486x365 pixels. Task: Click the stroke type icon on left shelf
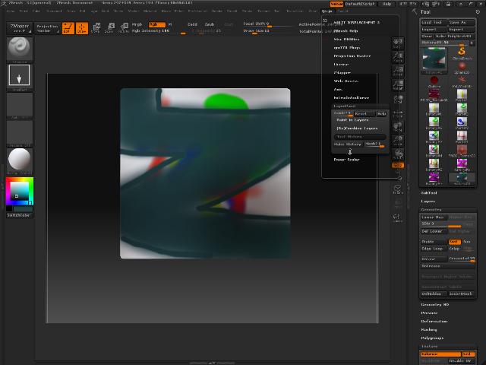(19, 75)
